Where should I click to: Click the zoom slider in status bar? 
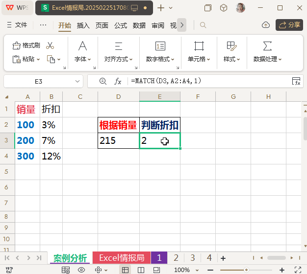pos(246,270)
